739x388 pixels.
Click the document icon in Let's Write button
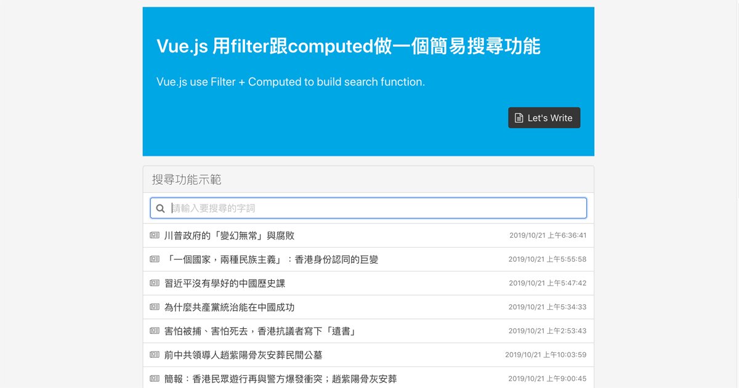coord(519,118)
